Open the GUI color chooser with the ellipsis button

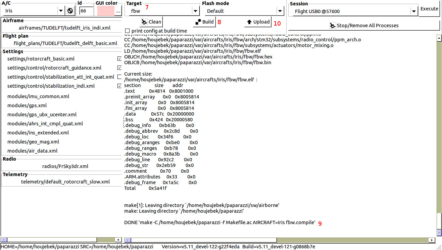(x=117, y=11)
